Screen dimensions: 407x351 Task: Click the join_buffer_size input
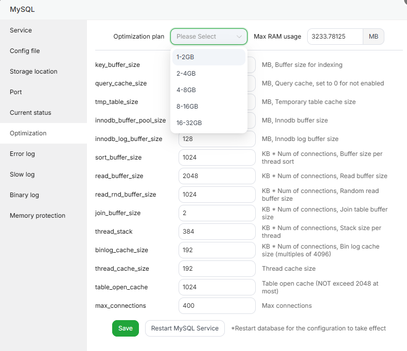coord(217,213)
